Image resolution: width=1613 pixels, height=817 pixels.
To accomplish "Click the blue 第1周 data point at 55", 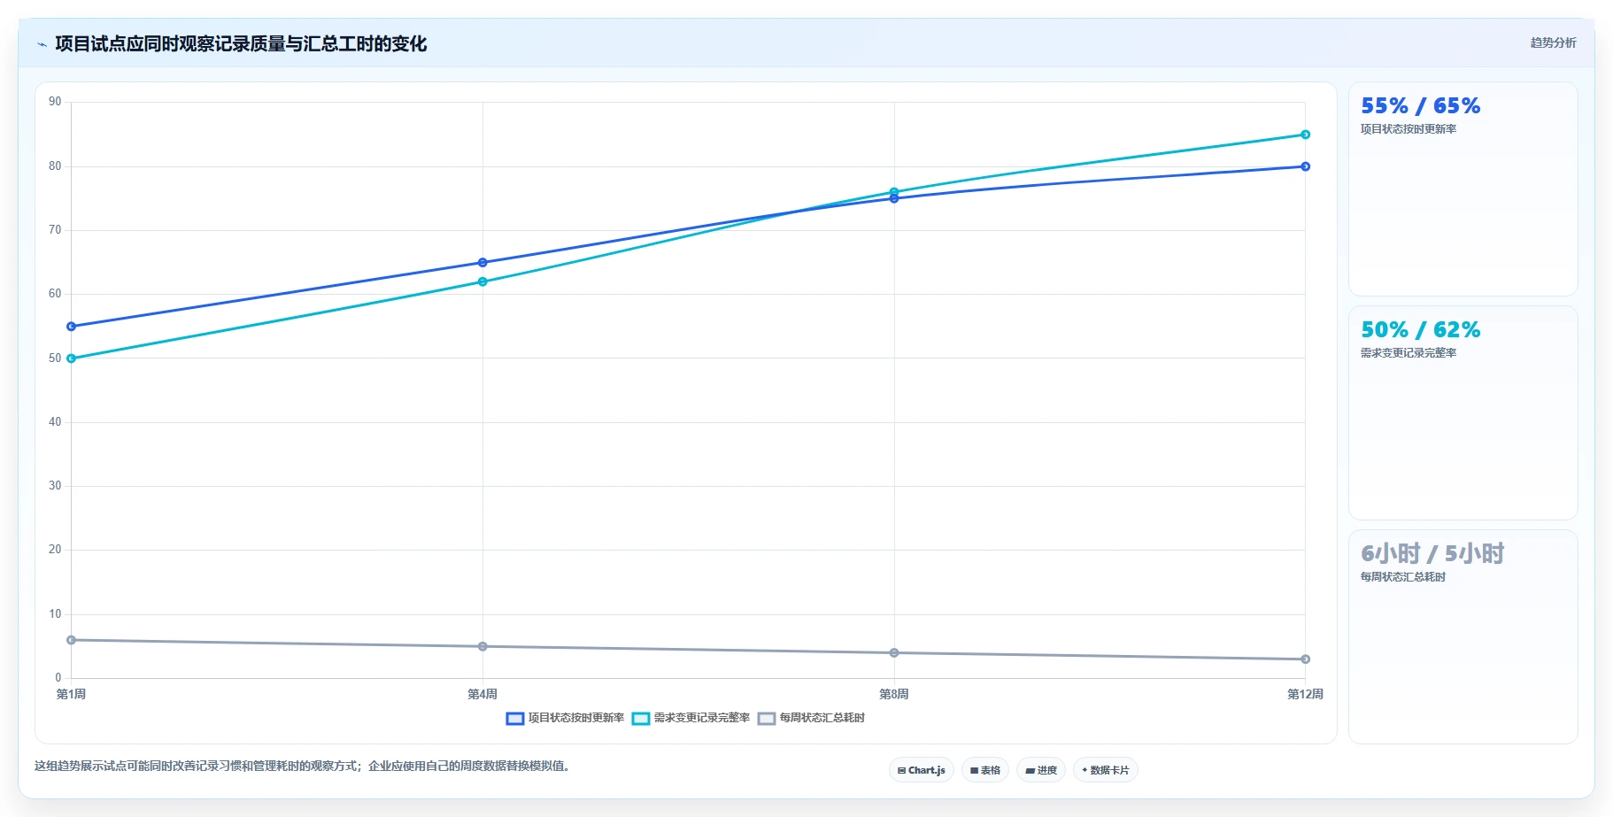I will (x=72, y=327).
